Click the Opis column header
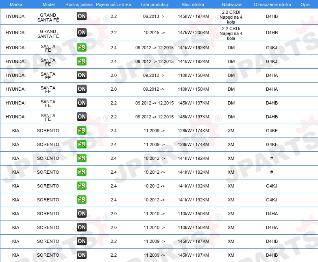 click(x=305, y=4)
